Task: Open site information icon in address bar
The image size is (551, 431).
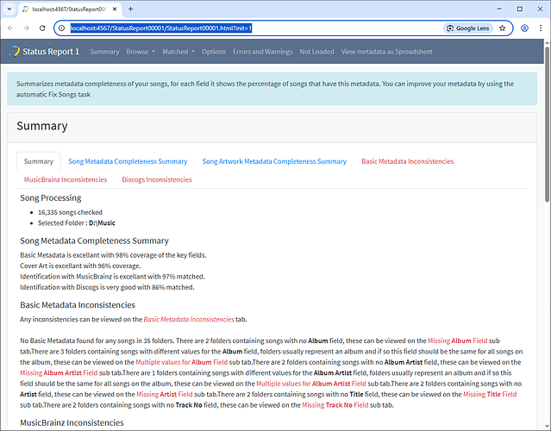Action: [62, 28]
